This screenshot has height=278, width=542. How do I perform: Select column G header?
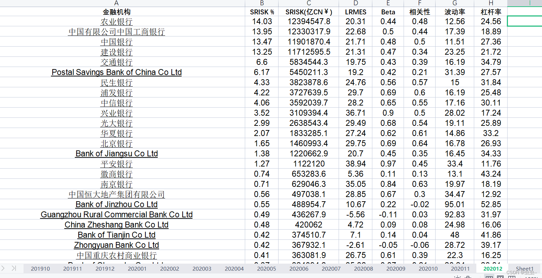[x=455, y=3]
